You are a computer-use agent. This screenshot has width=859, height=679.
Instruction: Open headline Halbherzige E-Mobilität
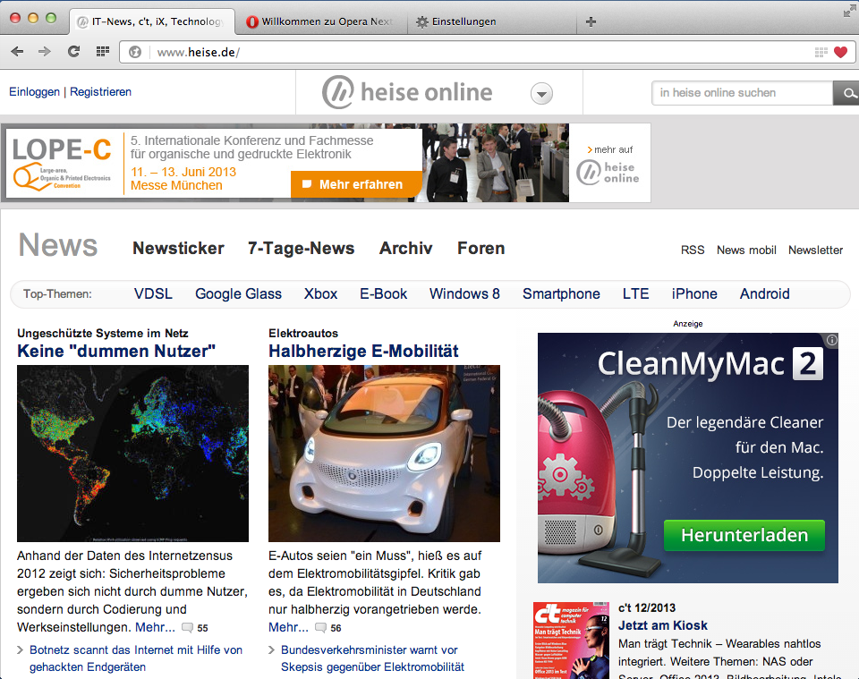[363, 351]
